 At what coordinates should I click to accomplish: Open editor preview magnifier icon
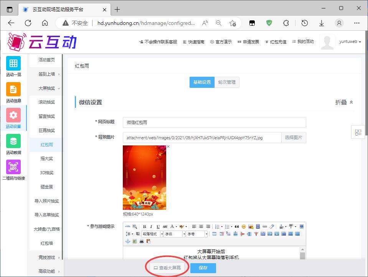tap(135, 226)
